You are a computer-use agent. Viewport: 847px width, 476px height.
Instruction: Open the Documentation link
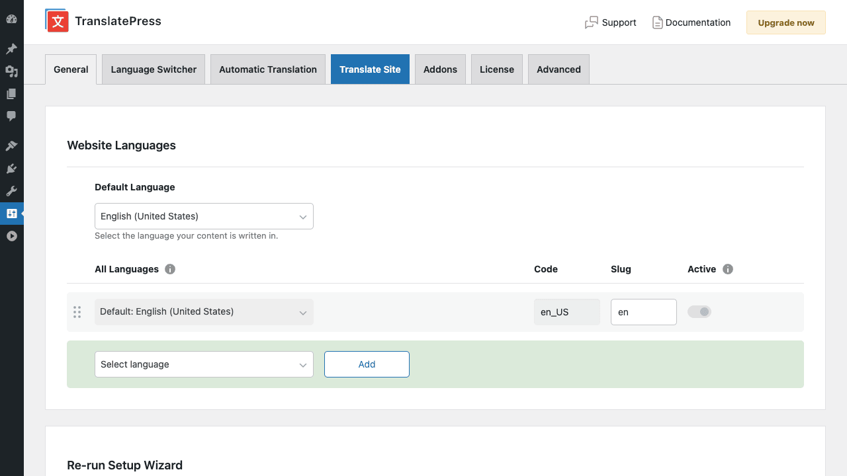click(691, 22)
